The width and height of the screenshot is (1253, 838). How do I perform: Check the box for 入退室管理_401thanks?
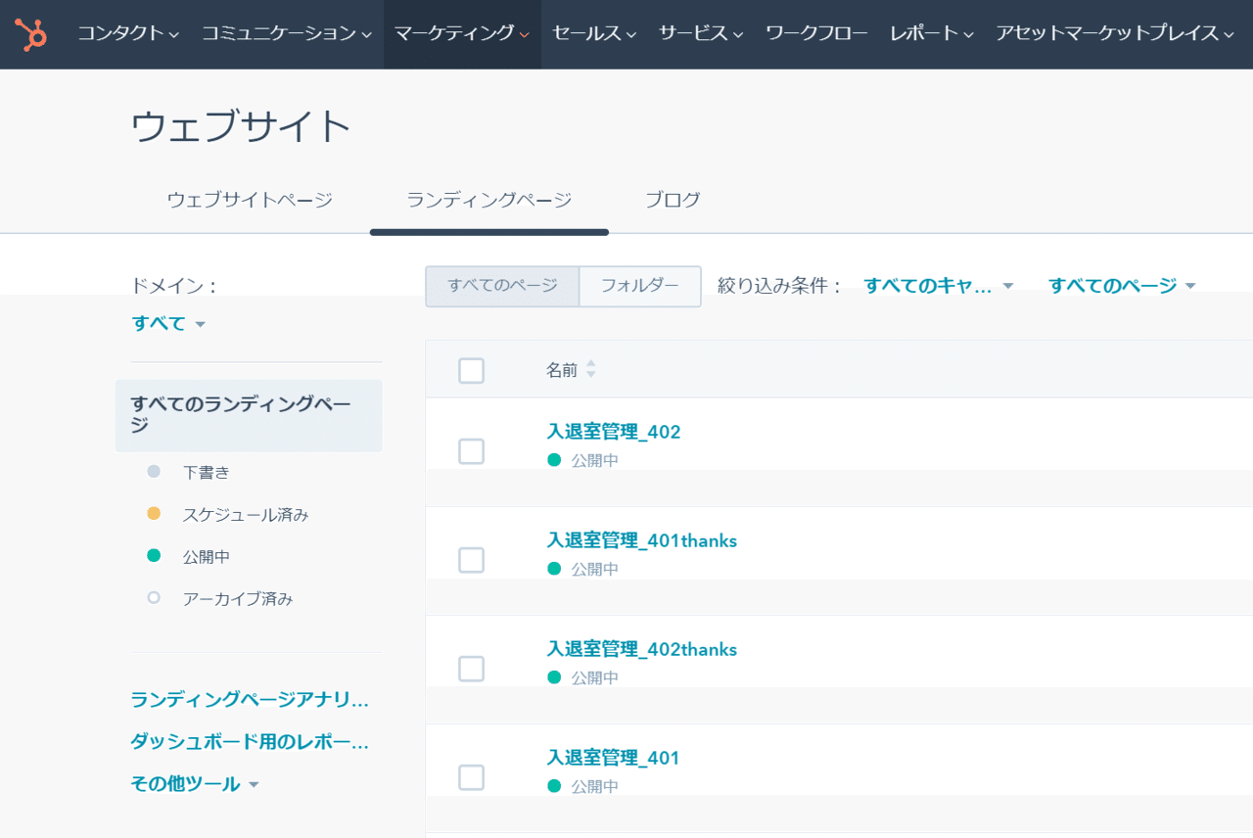pyautogui.click(x=471, y=560)
